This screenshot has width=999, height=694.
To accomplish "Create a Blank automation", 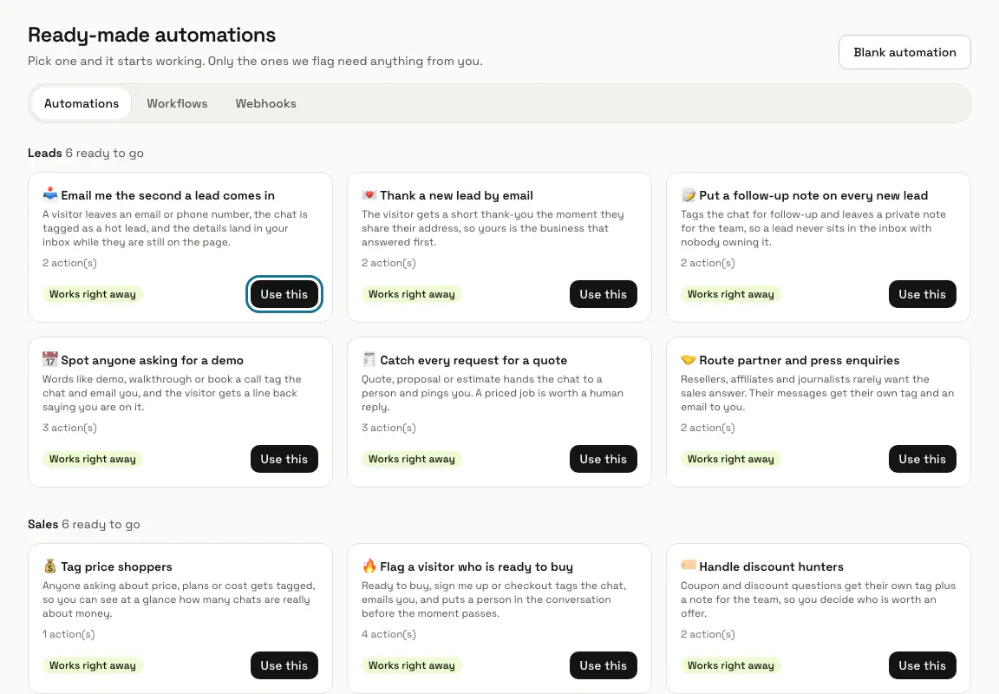I will click(904, 52).
